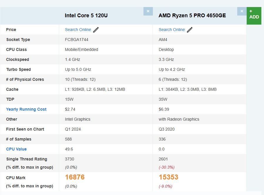Click the Intel Single Thread Rating 3730
The width and height of the screenshot is (264, 195).
click(69, 159)
